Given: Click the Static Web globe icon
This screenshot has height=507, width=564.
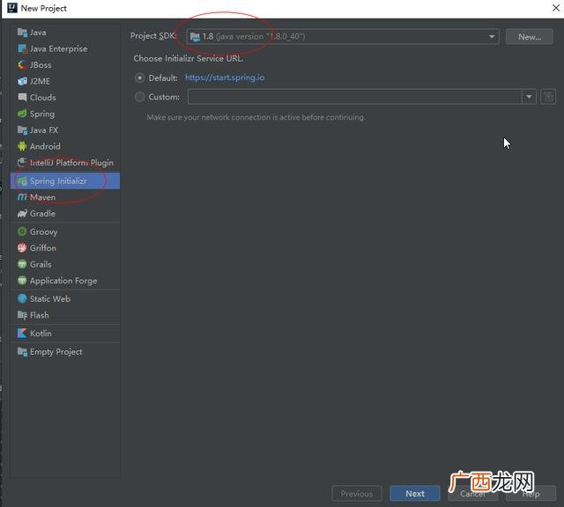Looking at the screenshot, I should point(22,298).
